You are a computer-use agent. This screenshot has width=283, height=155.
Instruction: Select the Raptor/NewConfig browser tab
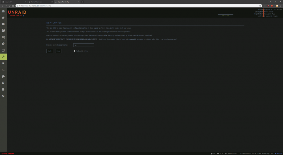click(x=67, y=2)
